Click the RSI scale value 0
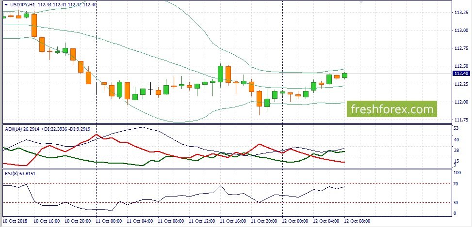The height and width of the screenshot is (227, 472). point(455,213)
